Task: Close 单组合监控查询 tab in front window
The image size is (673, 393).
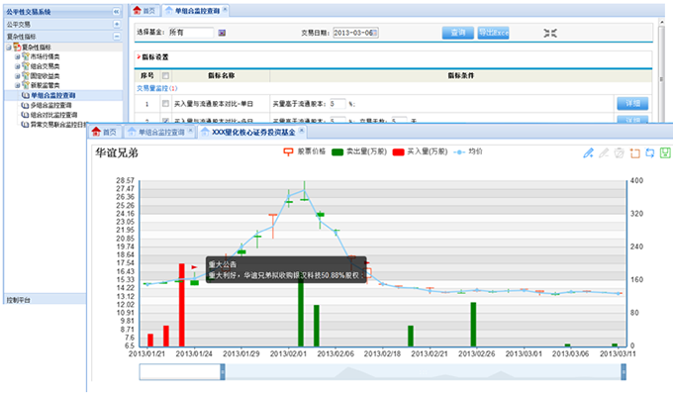Action: pyautogui.click(x=191, y=130)
